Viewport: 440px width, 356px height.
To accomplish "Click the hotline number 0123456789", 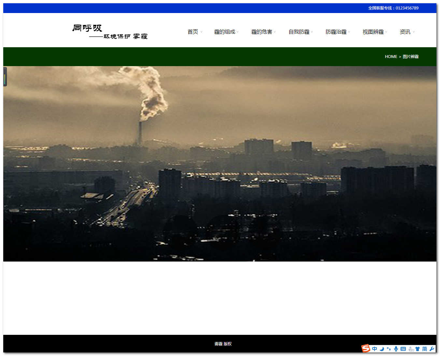I will (x=407, y=8).
